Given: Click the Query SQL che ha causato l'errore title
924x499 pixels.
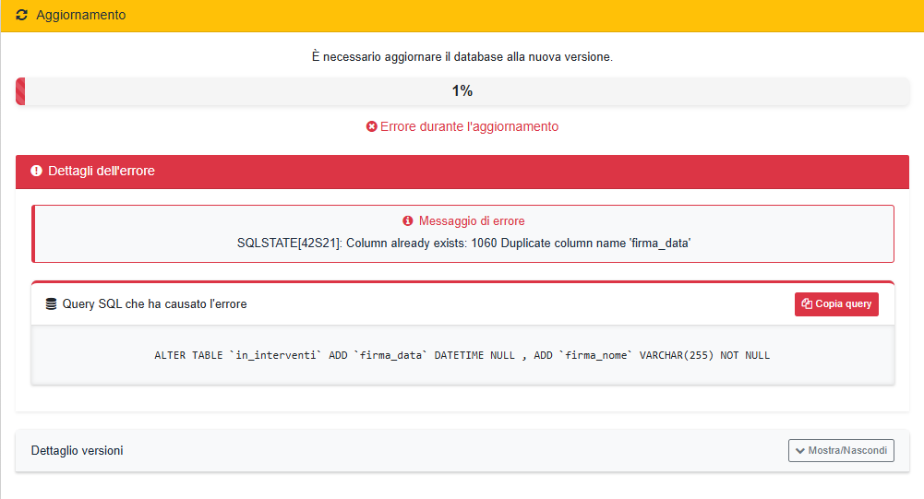Looking at the screenshot, I should 154,303.
